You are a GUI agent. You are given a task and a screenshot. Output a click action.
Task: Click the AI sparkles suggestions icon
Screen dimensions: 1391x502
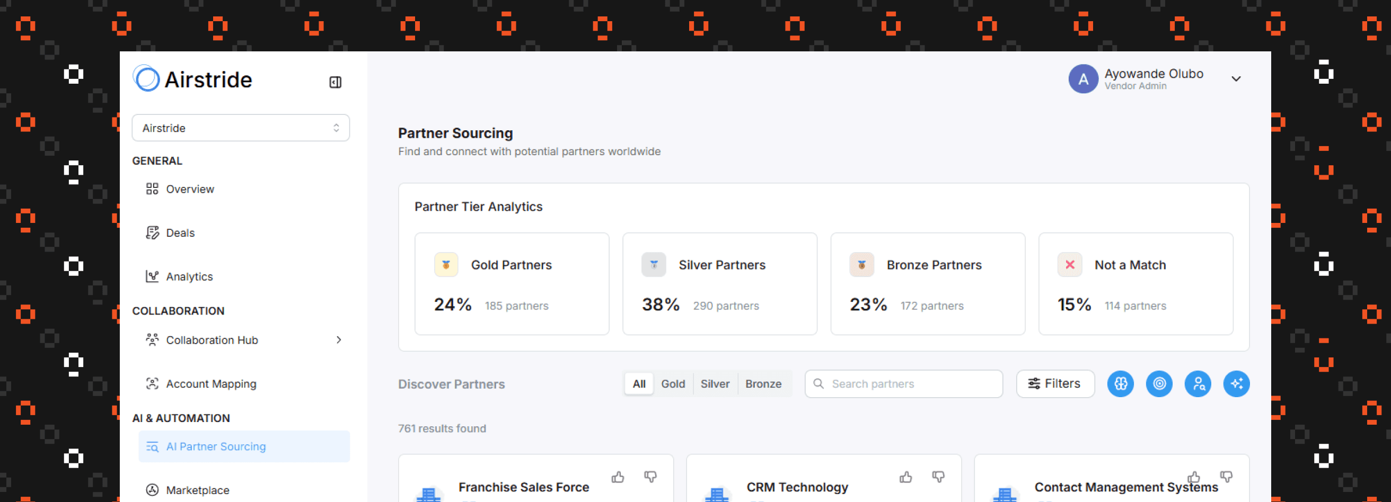1237,383
